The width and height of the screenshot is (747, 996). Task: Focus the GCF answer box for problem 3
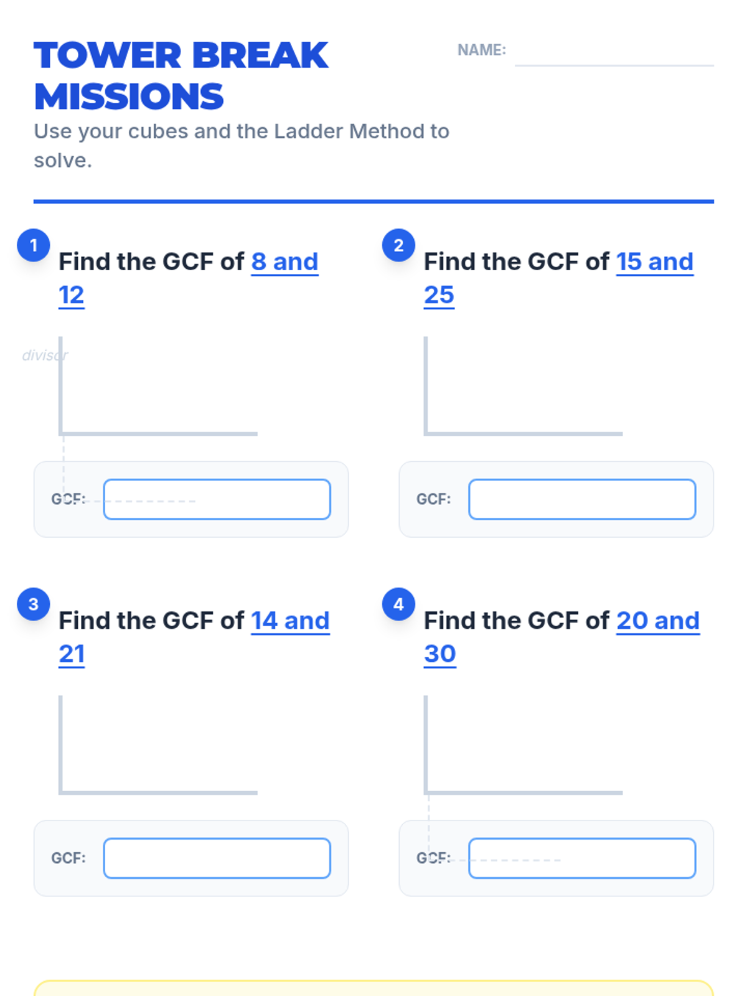coord(217,858)
